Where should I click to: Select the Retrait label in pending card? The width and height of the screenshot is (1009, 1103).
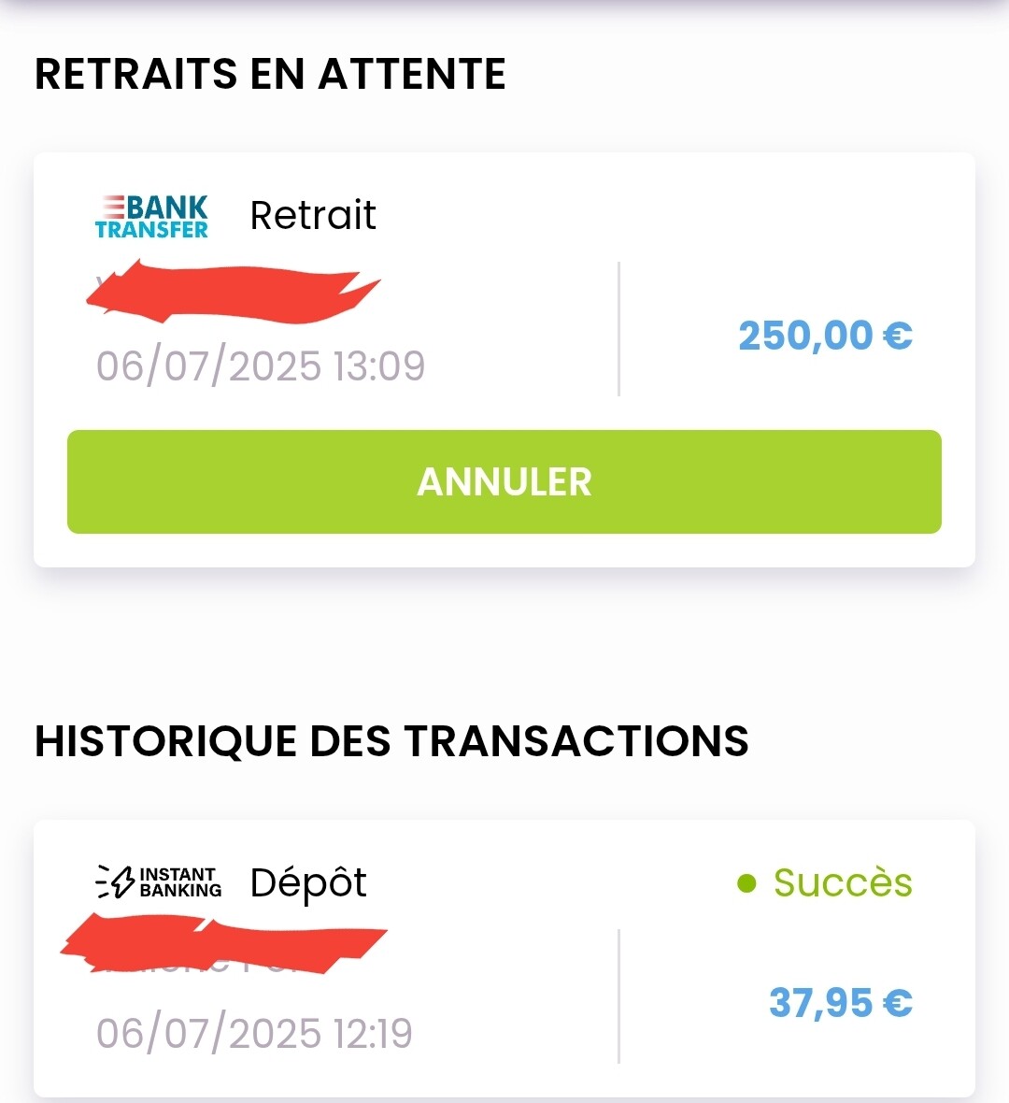click(313, 215)
